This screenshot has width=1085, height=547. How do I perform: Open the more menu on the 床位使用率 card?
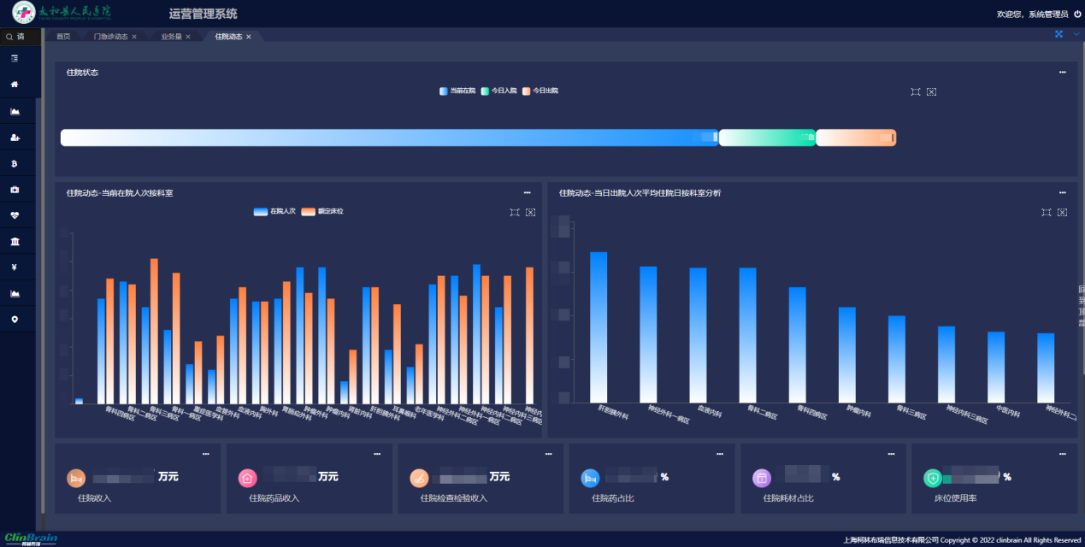pos(1062,454)
